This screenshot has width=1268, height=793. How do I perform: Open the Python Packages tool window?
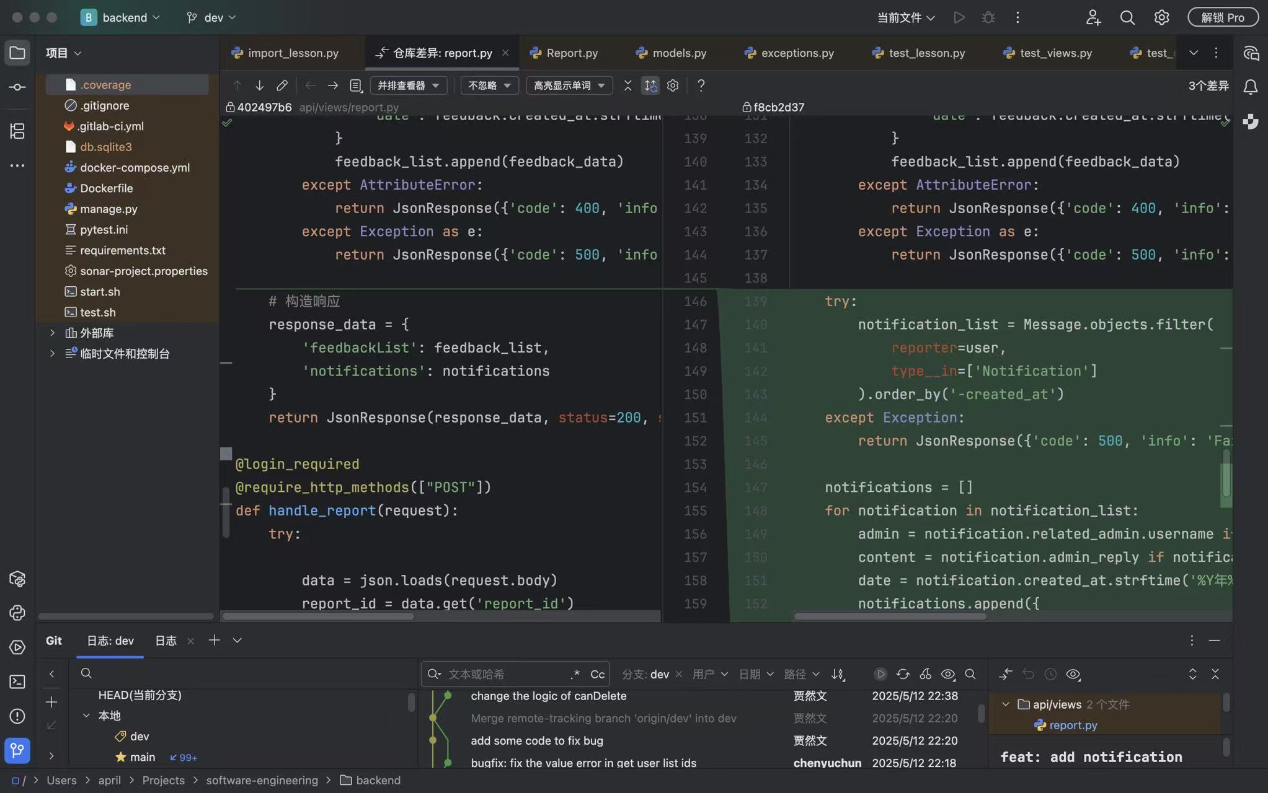click(x=17, y=579)
